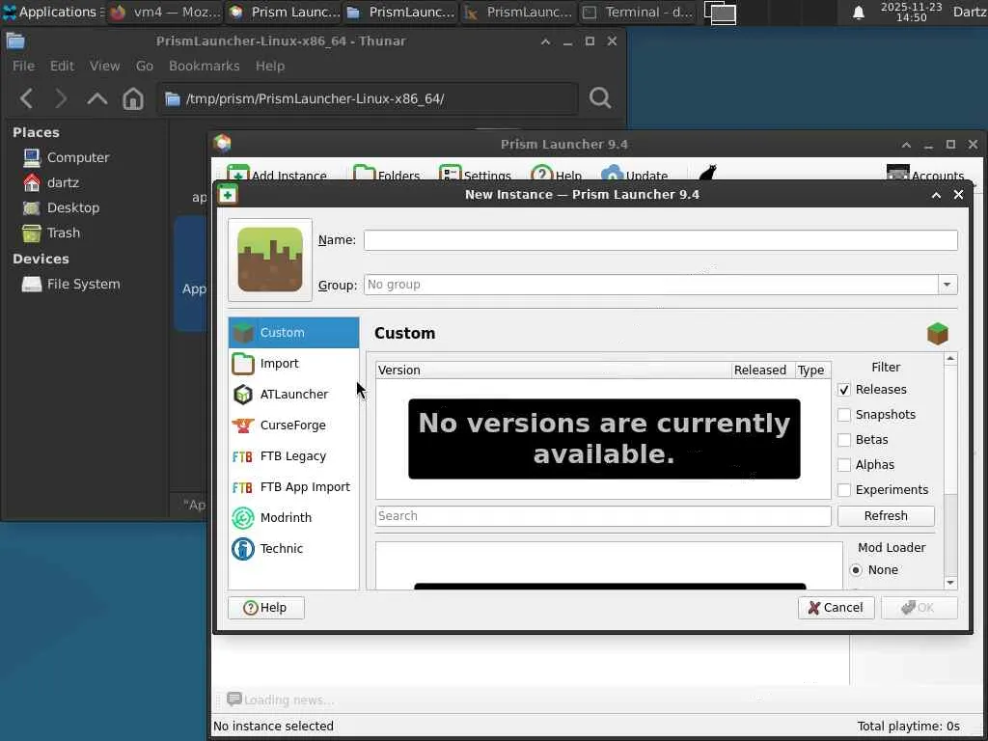Viewport: 988px width, 741px height.
Task: Select the None mod loader option
Action: pyautogui.click(x=856, y=570)
